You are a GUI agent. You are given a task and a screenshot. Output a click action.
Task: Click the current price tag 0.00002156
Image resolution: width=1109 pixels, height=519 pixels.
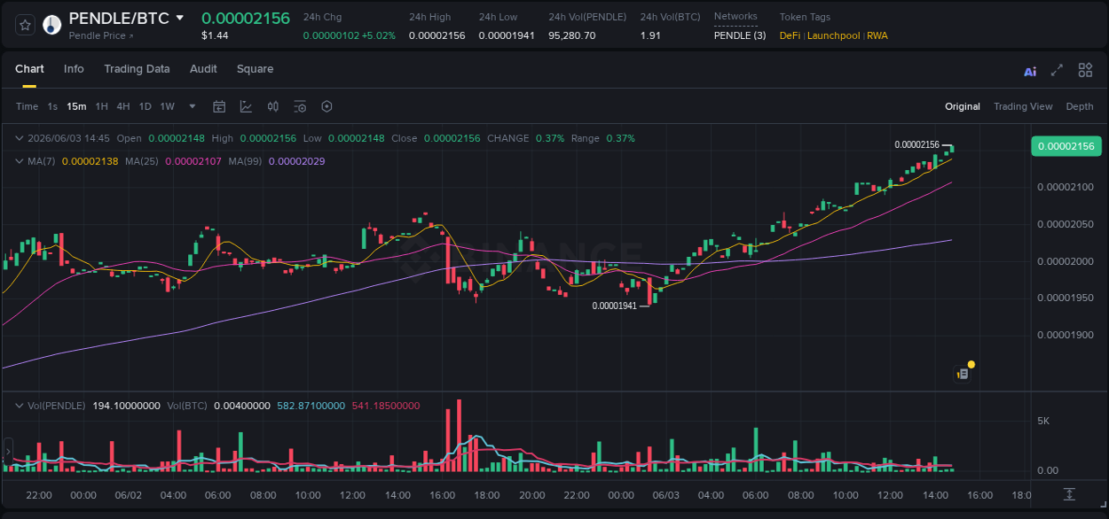(x=1066, y=146)
